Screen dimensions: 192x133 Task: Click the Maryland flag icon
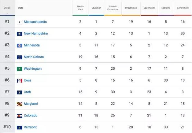(20, 104)
